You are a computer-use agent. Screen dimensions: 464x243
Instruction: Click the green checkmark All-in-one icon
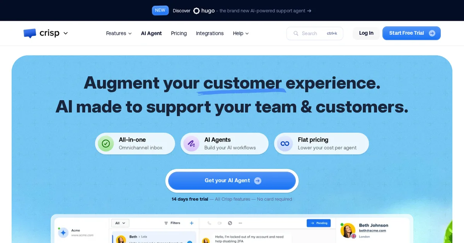[106, 143]
